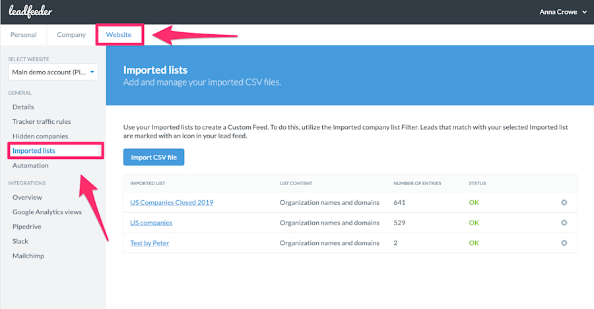
Task: Click the Leadfeeder logo
Action: 30,11
